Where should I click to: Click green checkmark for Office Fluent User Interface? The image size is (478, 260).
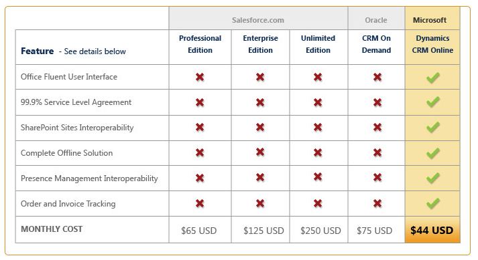(433, 78)
